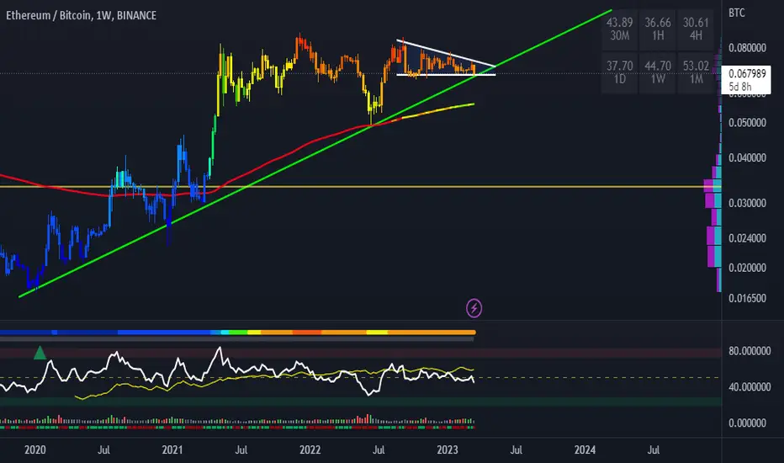Click the 0.030000 price axis label
The width and height of the screenshot is (784, 463).
(747, 203)
